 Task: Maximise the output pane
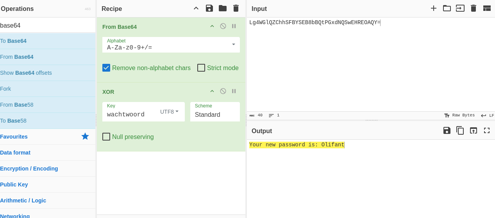(486, 130)
